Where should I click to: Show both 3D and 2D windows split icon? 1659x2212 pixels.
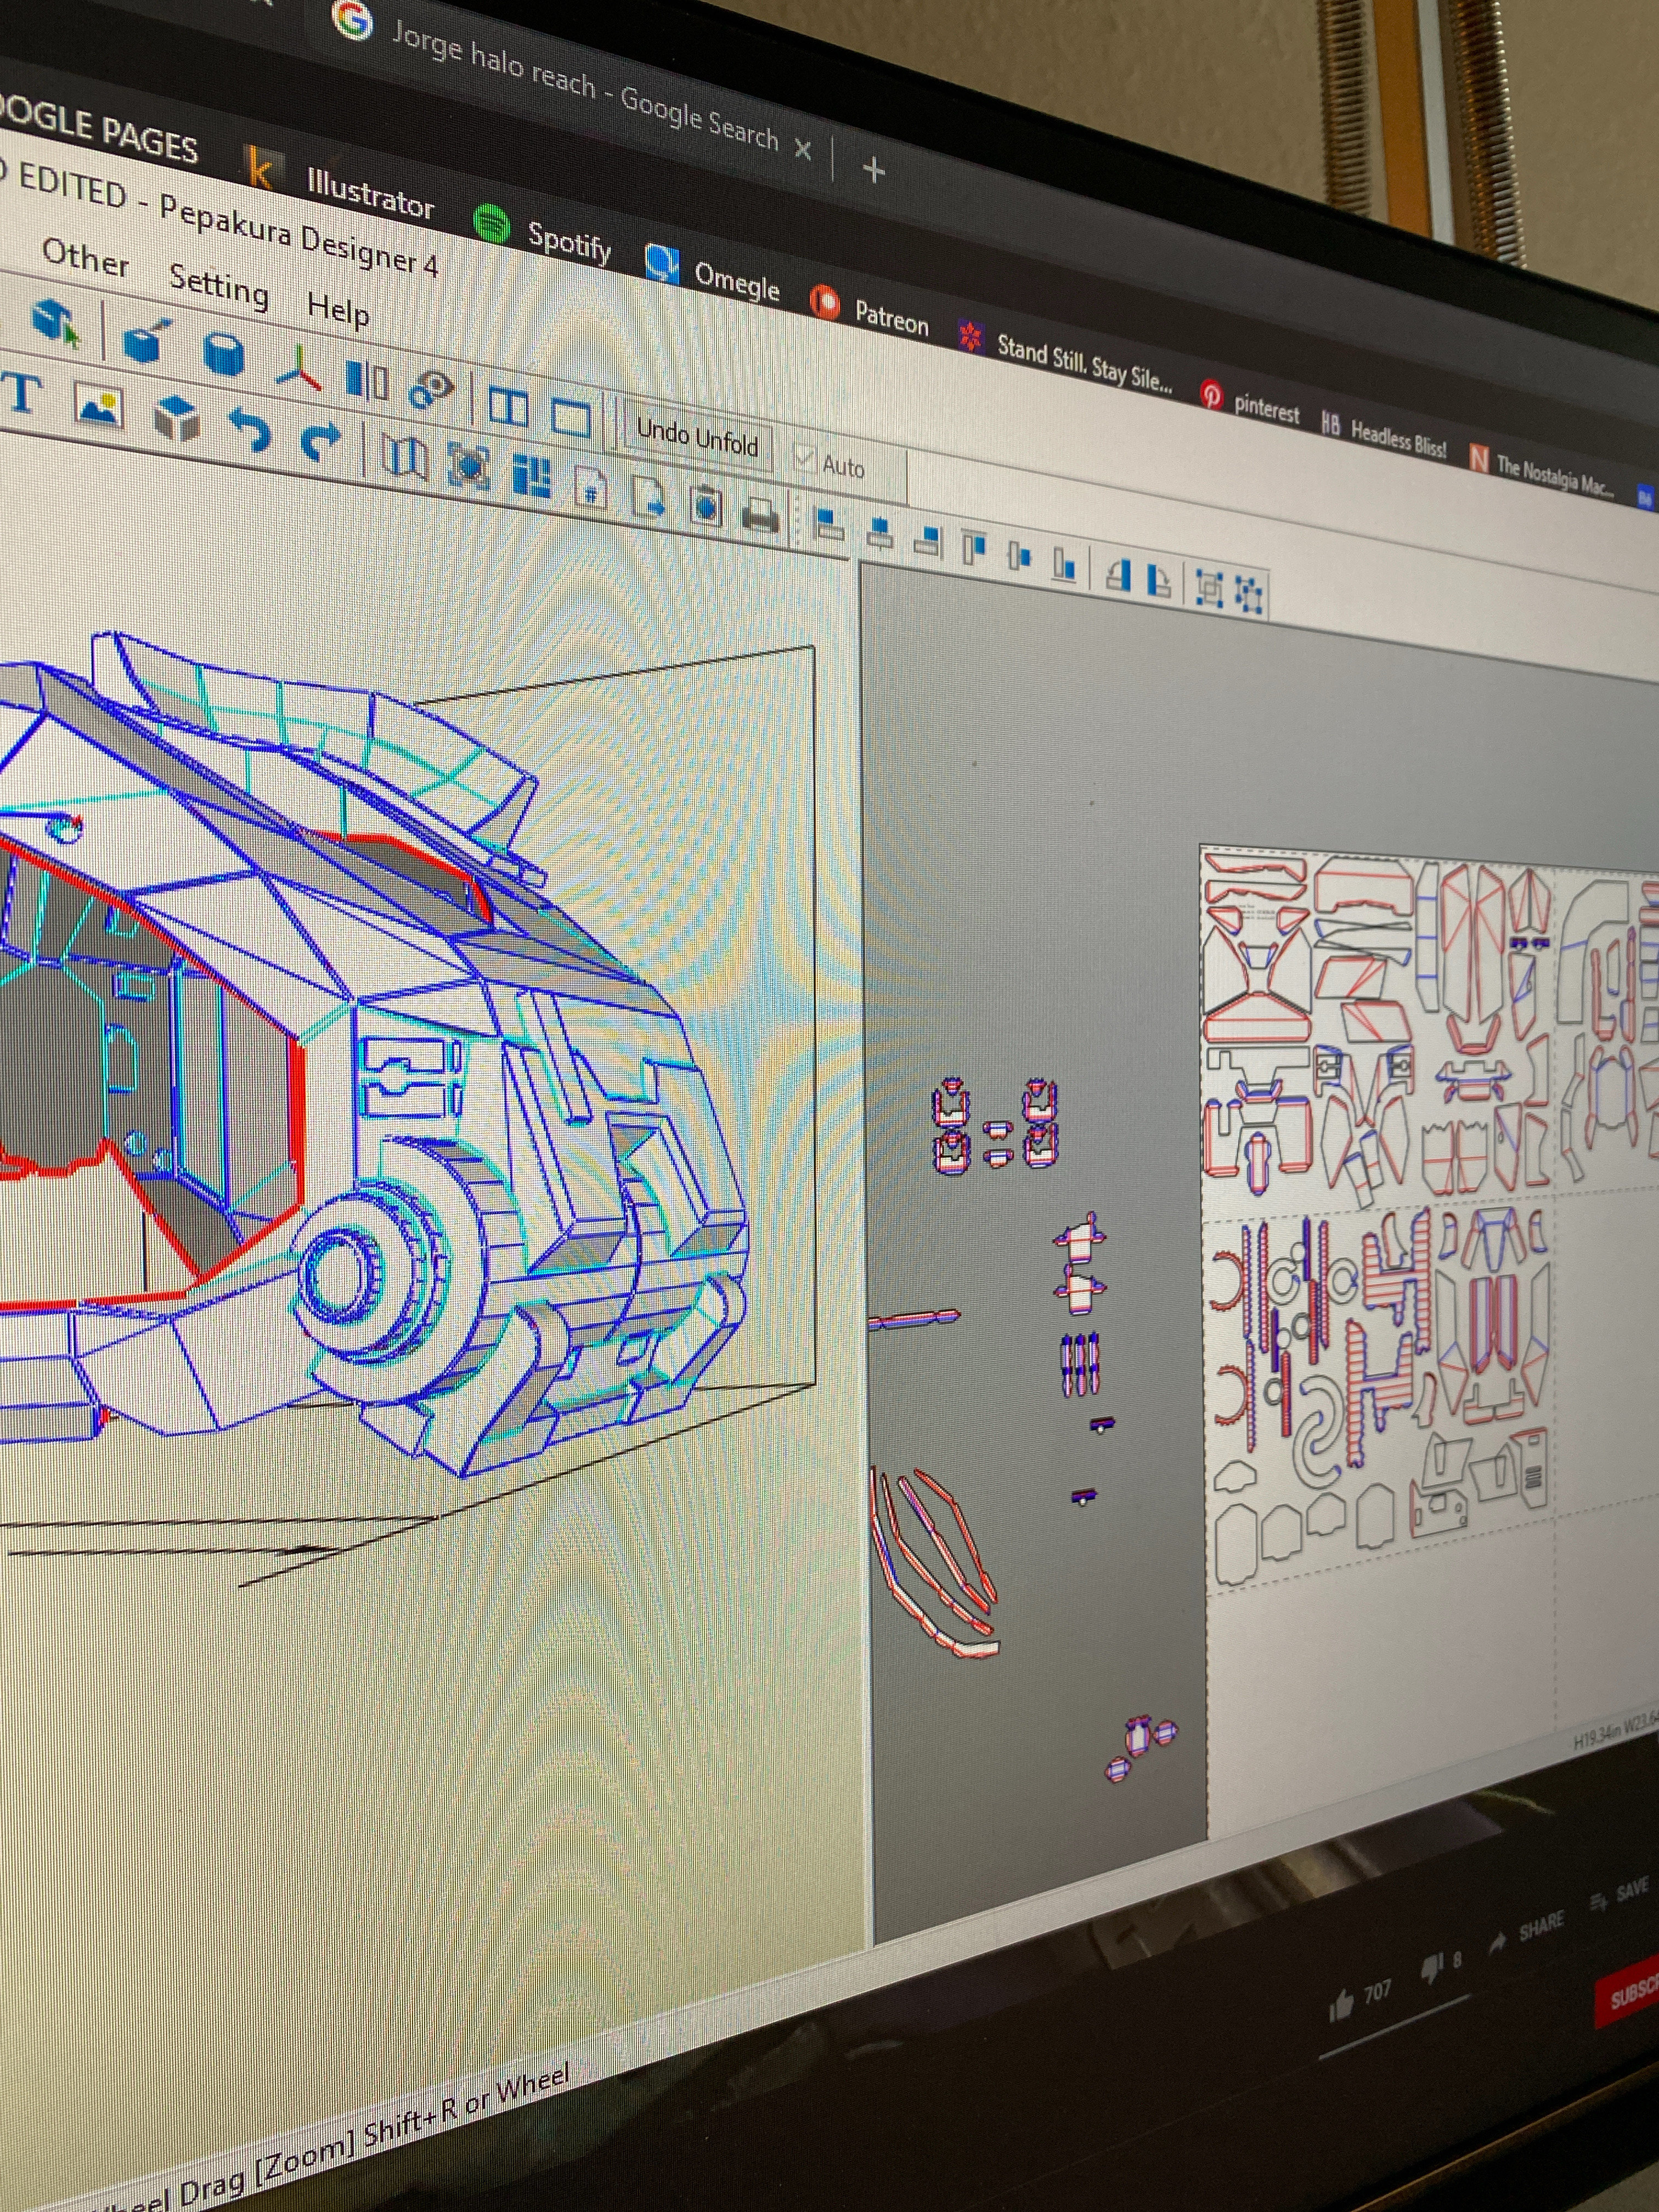tap(508, 407)
